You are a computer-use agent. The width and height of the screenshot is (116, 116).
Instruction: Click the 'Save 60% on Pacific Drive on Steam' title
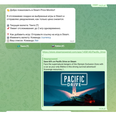pyautogui.click(x=60, y=61)
